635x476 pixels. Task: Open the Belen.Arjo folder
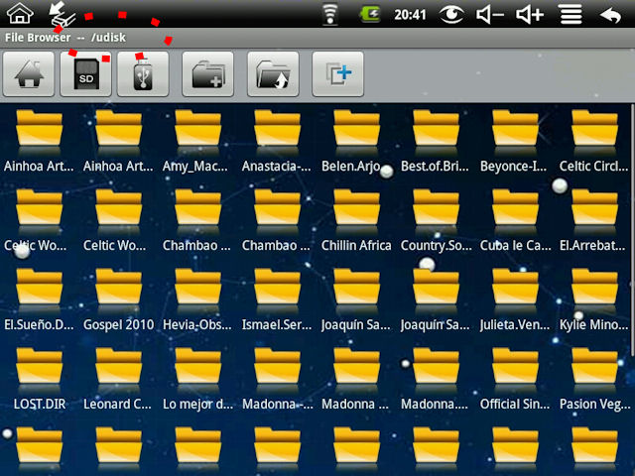(357, 141)
